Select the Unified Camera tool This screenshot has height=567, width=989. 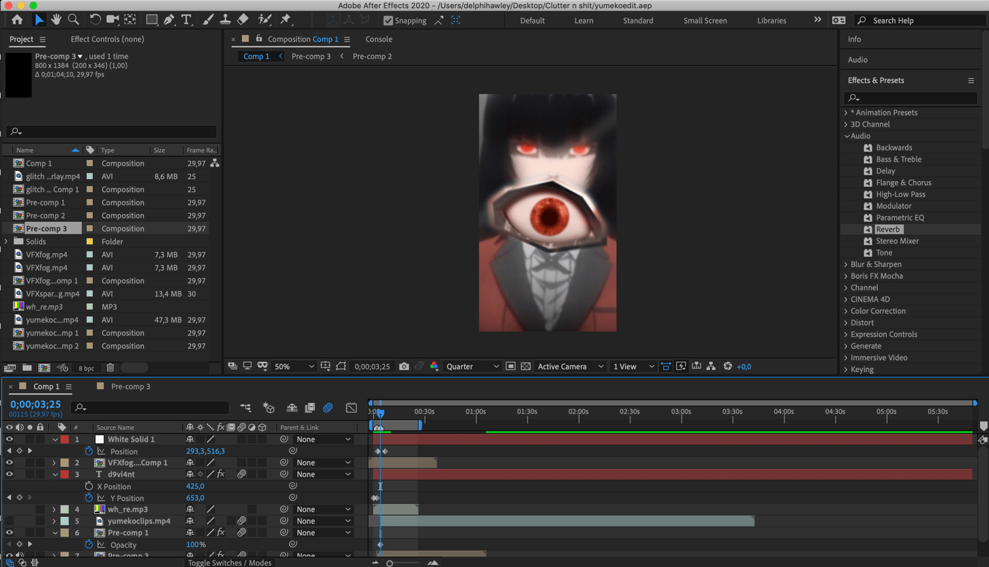pos(113,20)
